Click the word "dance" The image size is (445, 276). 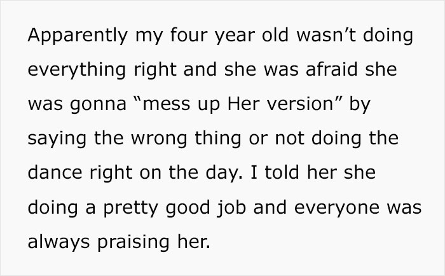55,172
